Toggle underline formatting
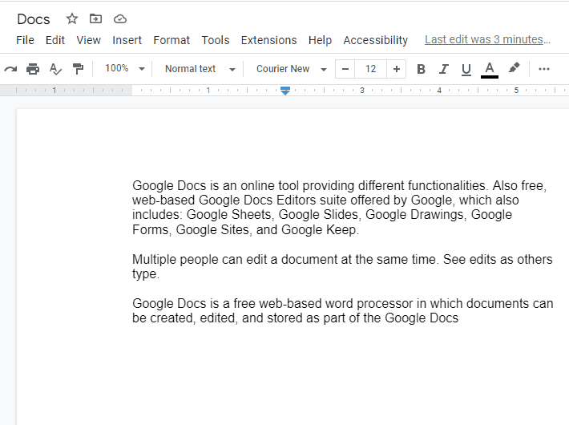569x425 pixels. pos(466,69)
